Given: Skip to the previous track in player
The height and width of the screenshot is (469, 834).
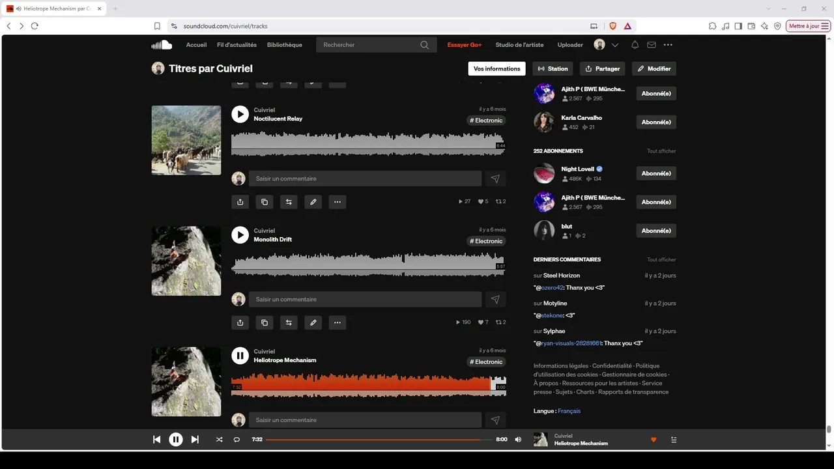Looking at the screenshot, I should point(156,440).
